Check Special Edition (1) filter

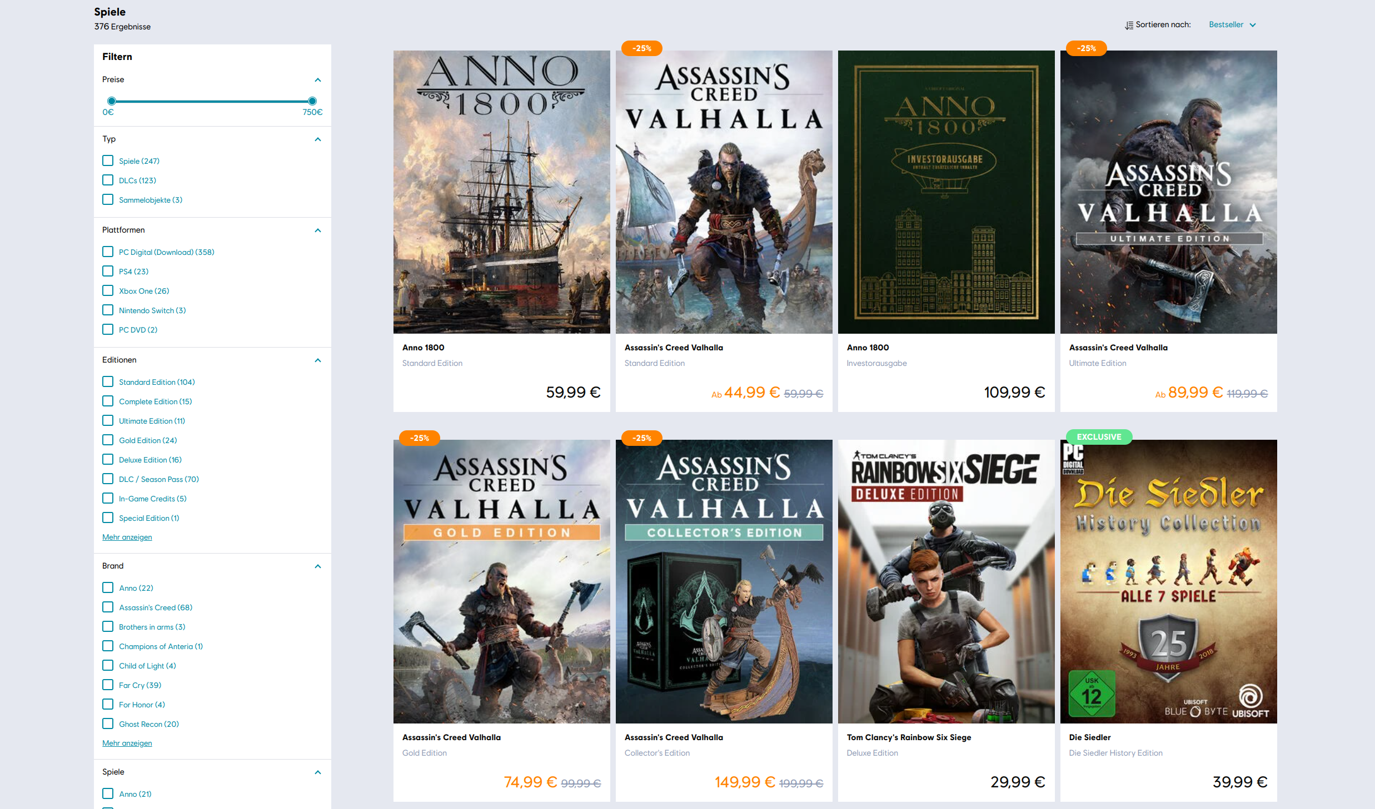point(108,517)
